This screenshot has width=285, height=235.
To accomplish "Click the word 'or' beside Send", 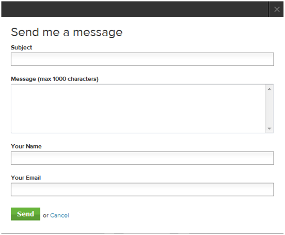I will pyautogui.click(x=45, y=215).
